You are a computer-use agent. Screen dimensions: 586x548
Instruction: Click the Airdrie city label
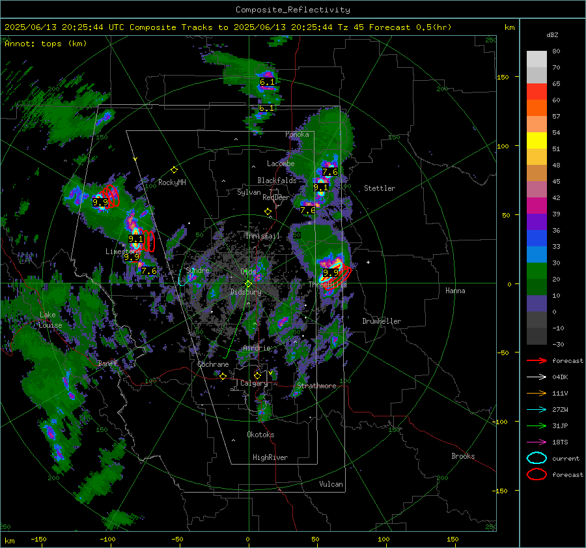tap(257, 348)
